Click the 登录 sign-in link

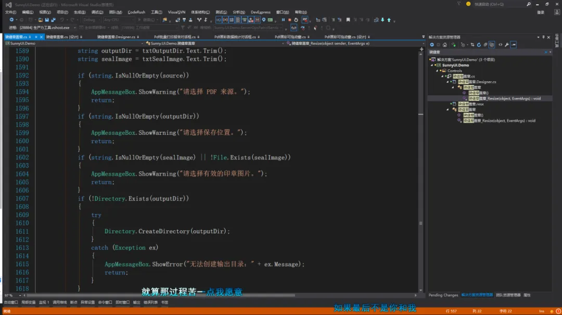pyautogui.click(x=541, y=12)
